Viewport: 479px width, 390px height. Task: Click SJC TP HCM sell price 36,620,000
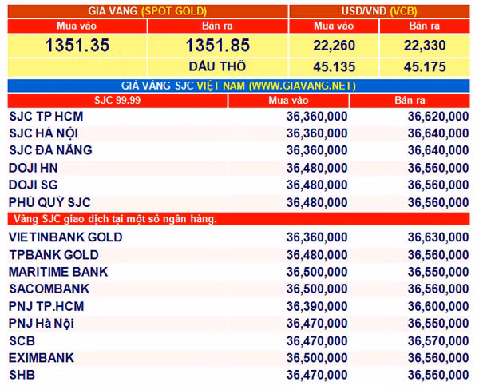pyautogui.click(x=438, y=117)
